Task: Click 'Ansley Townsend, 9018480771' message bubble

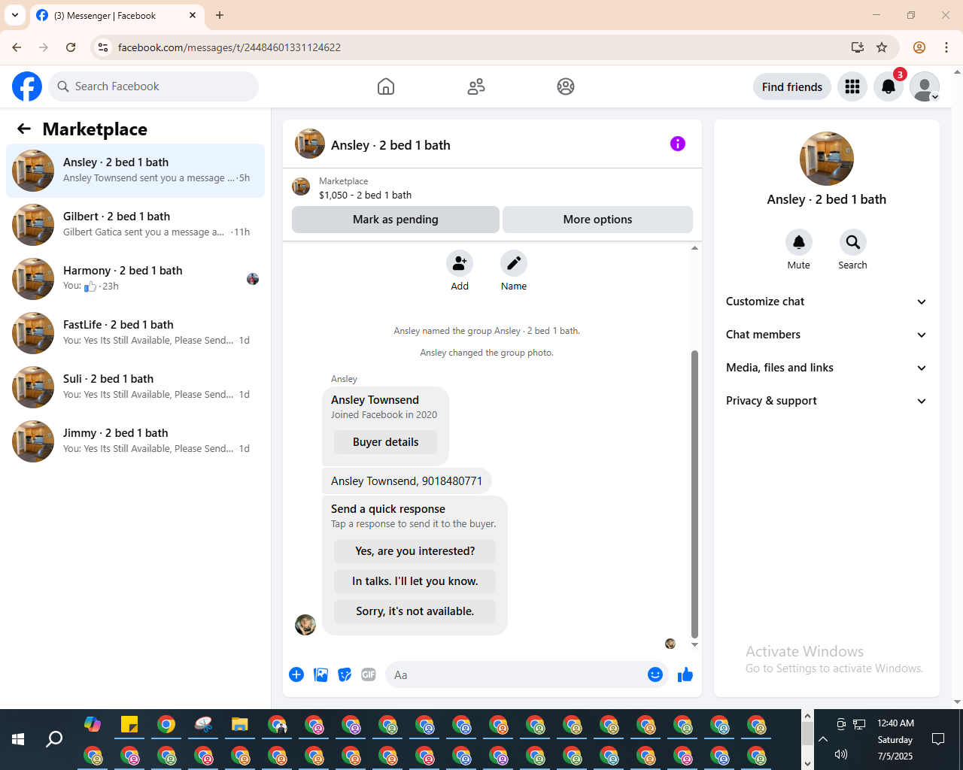Action: pyautogui.click(x=406, y=481)
